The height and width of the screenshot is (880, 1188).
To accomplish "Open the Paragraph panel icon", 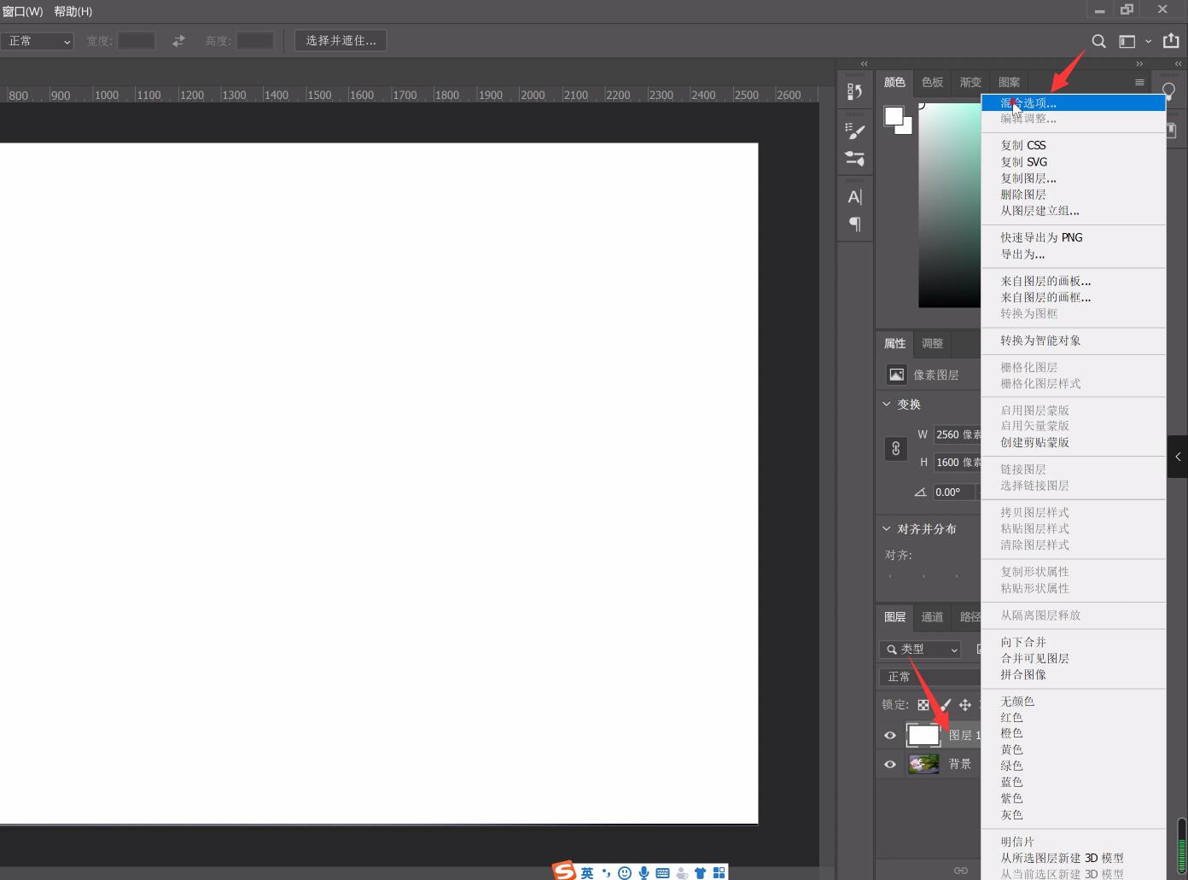I will tap(854, 224).
